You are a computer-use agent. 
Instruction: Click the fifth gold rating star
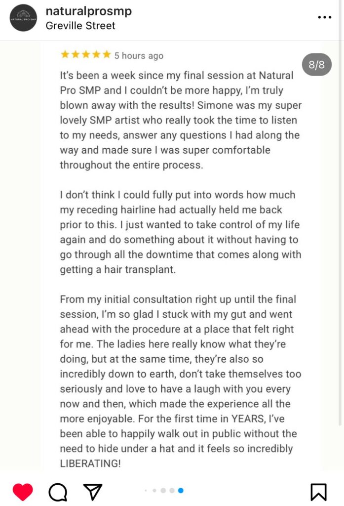pyautogui.click(x=107, y=54)
